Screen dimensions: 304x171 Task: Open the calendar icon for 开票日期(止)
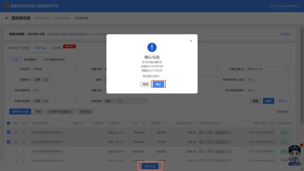[287, 69]
